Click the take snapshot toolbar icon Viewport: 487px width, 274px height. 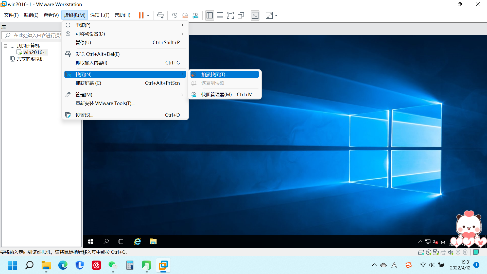coord(175,15)
